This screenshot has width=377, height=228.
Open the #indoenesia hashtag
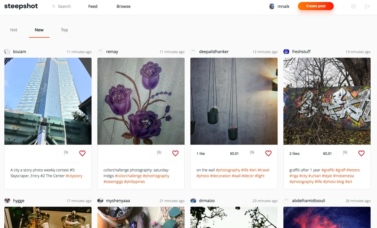(343, 176)
